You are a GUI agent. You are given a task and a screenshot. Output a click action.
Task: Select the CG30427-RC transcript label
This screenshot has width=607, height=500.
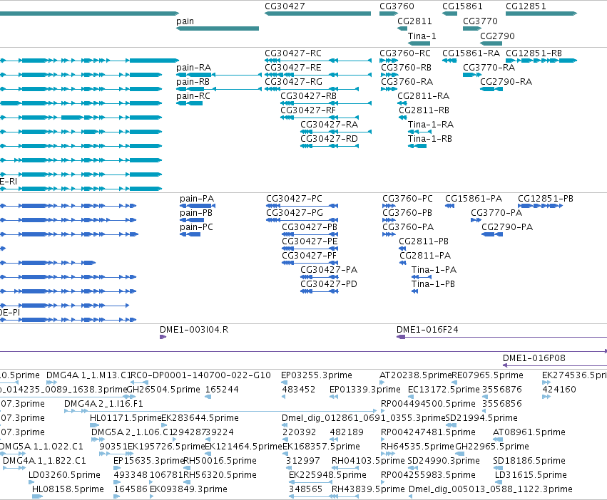pyautogui.click(x=293, y=53)
